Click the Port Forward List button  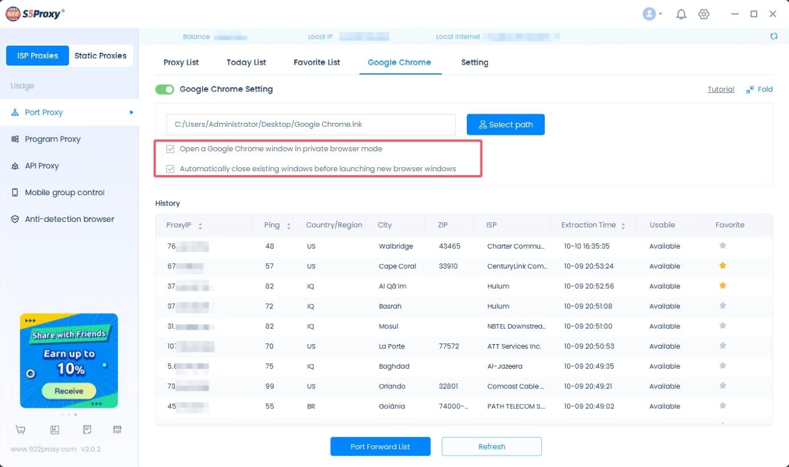point(380,447)
